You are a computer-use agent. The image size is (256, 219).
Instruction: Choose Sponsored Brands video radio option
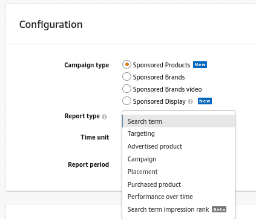(126, 89)
